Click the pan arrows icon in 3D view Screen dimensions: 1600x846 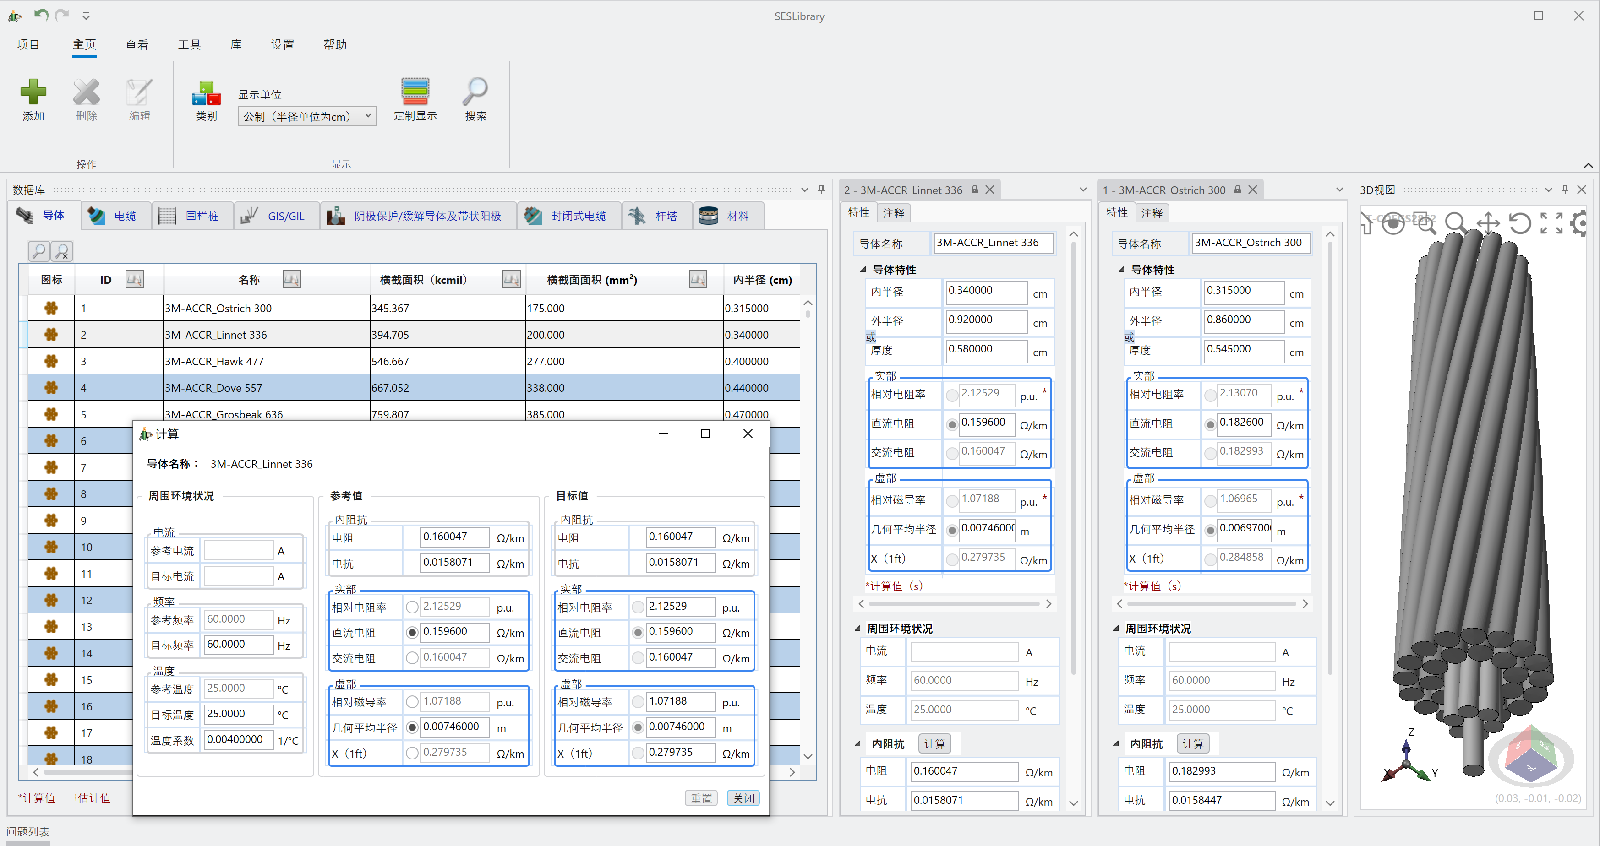pos(1488,223)
